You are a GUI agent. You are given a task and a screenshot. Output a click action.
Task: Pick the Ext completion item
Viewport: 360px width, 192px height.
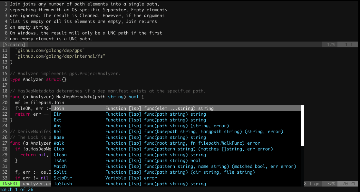[x=58, y=120]
